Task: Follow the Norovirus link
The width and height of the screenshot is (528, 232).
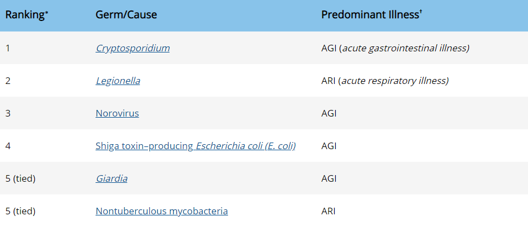Action: [117, 113]
